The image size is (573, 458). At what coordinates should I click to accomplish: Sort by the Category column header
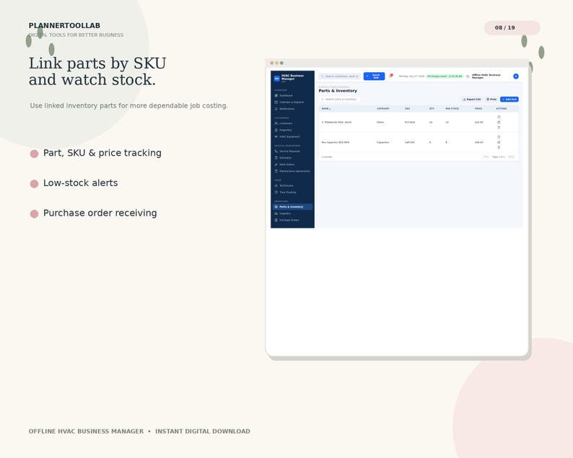(383, 109)
